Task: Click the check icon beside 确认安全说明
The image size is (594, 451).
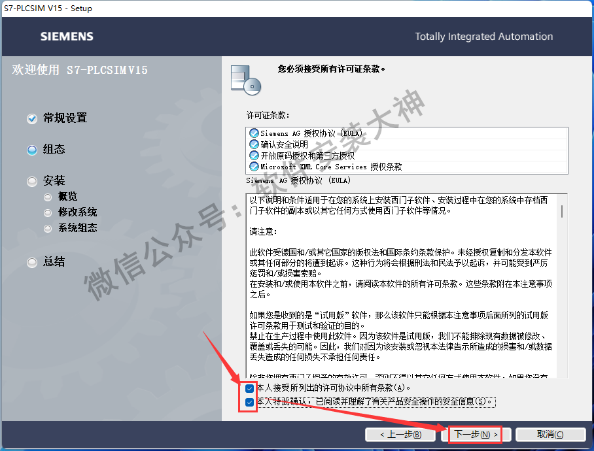Action: pos(254,144)
